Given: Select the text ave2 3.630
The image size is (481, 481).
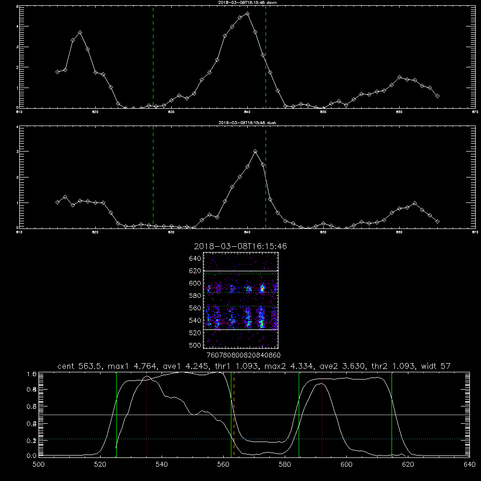Looking at the screenshot, I should tap(342, 366).
